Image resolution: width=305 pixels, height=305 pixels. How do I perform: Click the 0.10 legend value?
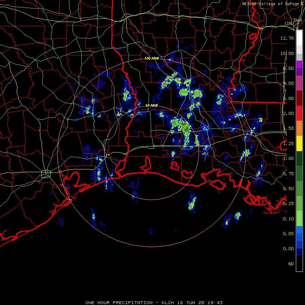(x=288, y=219)
